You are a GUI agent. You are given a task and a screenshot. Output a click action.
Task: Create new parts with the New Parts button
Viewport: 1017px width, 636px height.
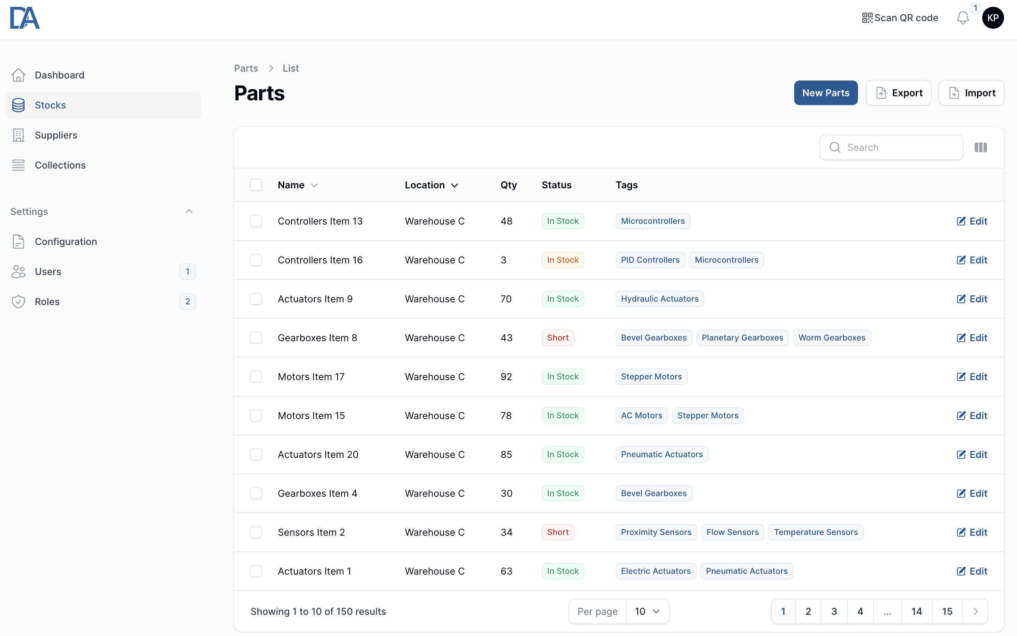[825, 92]
